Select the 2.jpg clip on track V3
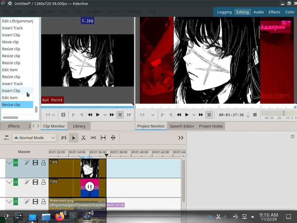 point(77,188)
